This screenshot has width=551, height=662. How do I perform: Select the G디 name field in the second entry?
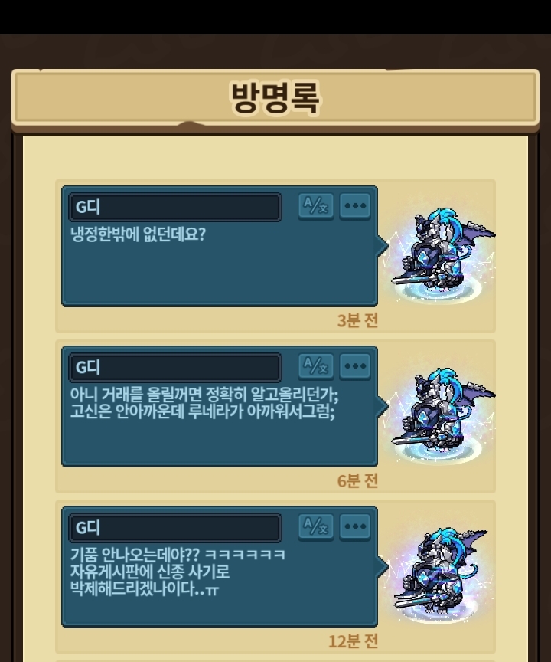click(175, 367)
